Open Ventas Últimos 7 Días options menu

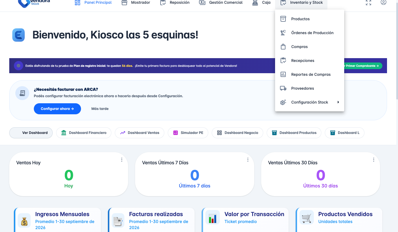[x=248, y=160]
